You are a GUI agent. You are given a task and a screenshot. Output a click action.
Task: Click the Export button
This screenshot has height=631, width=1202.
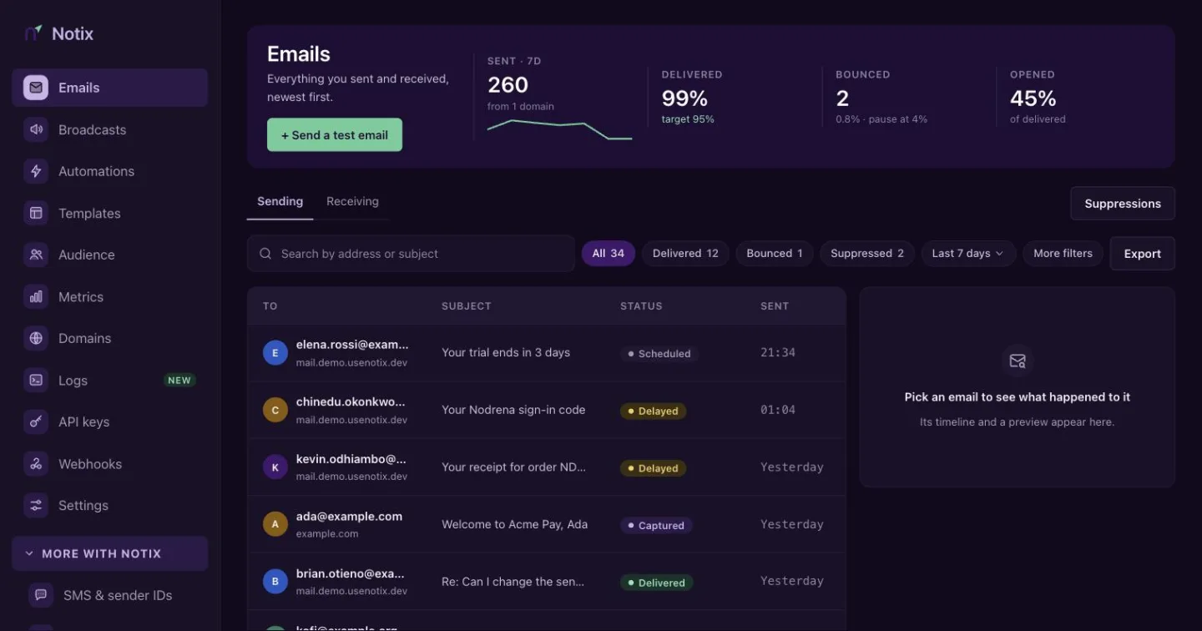pyautogui.click(x=1142, y=254)
